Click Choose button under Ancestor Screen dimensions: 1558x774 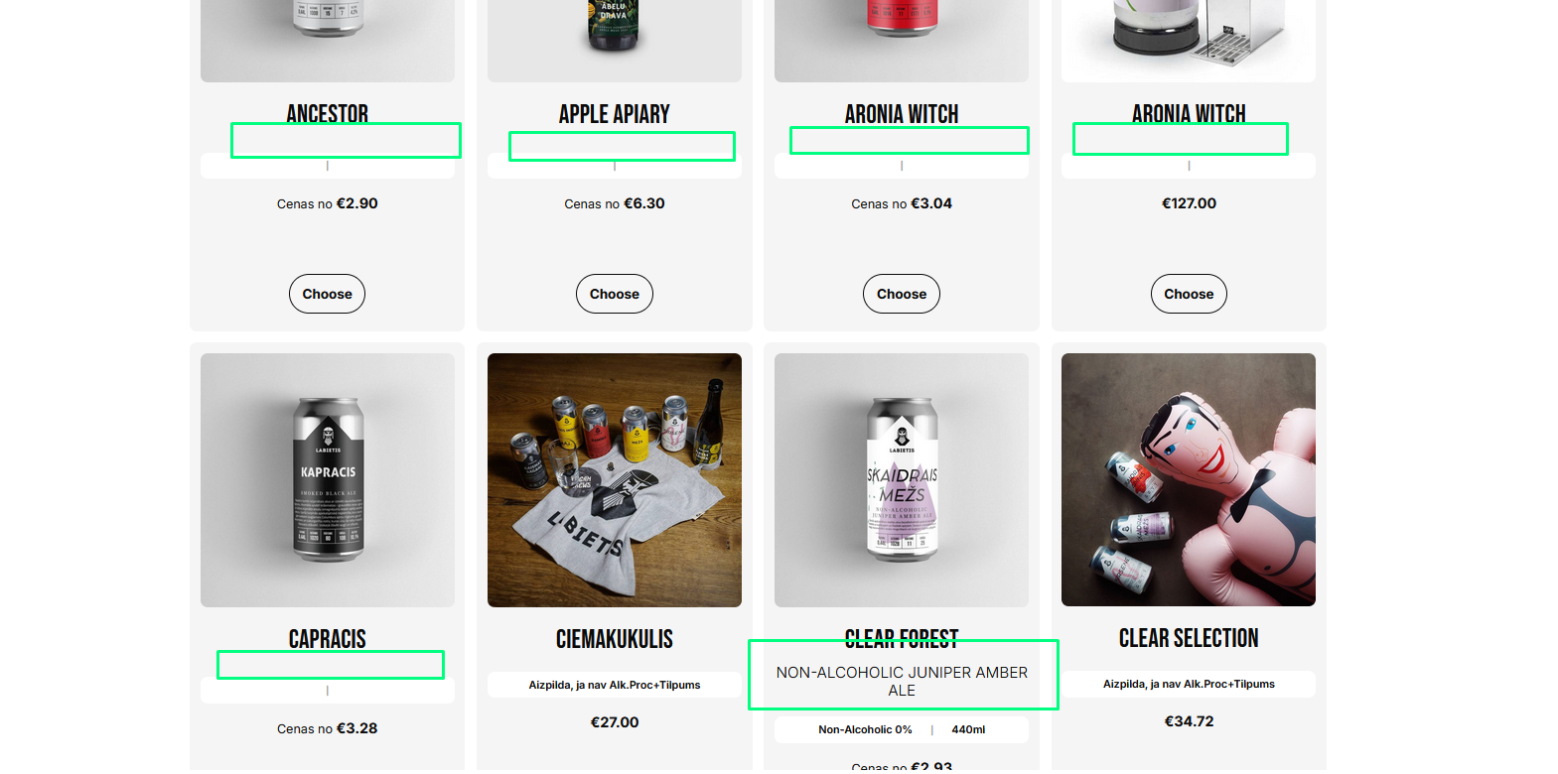point(327,294)
